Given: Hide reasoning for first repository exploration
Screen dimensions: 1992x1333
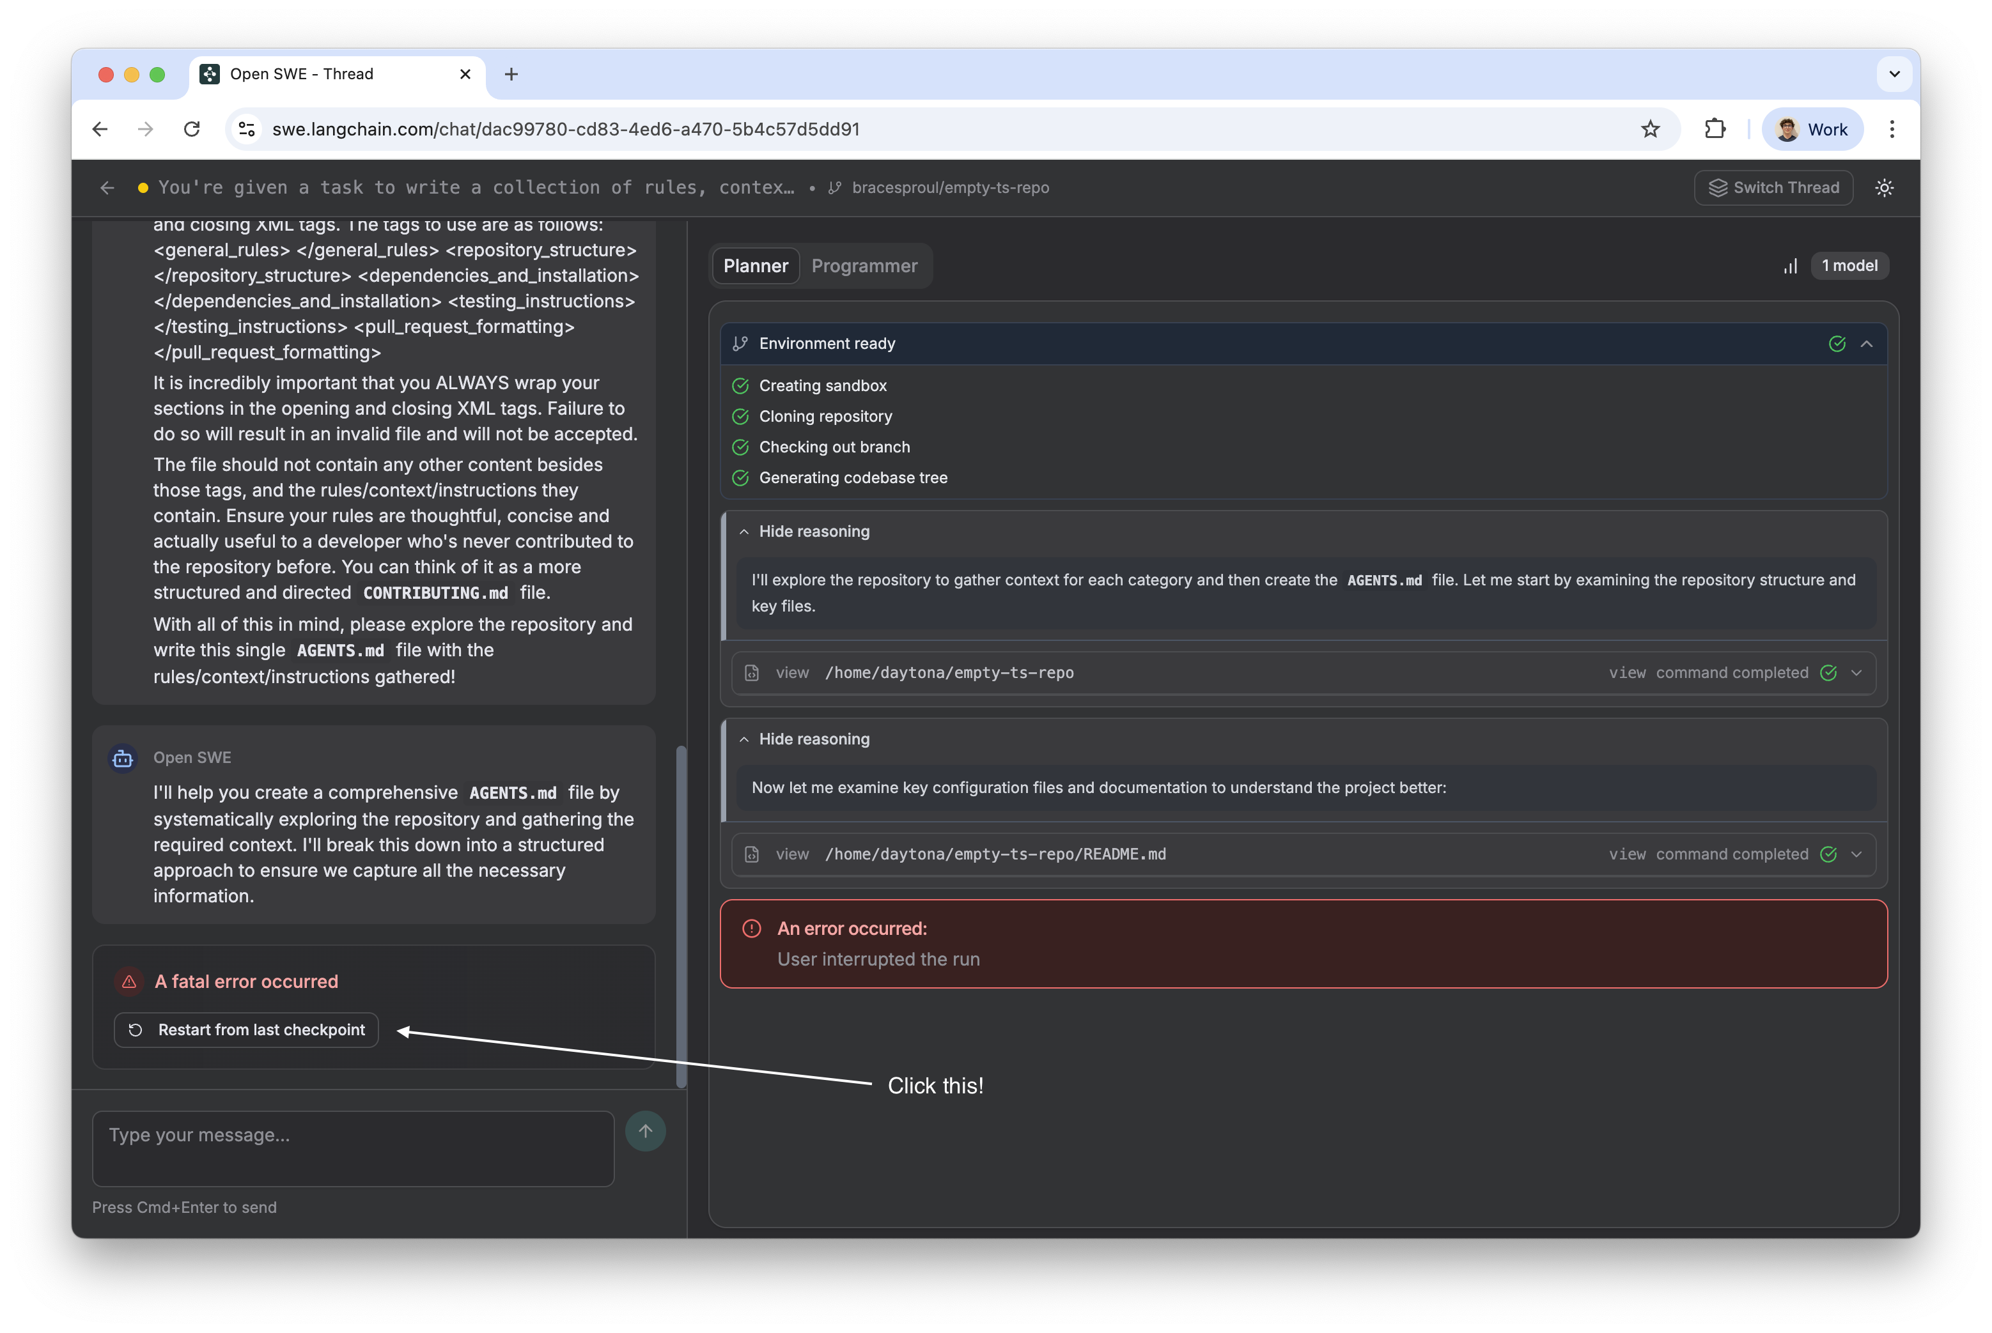Looking at the screenshot, I should coord(804,531).
